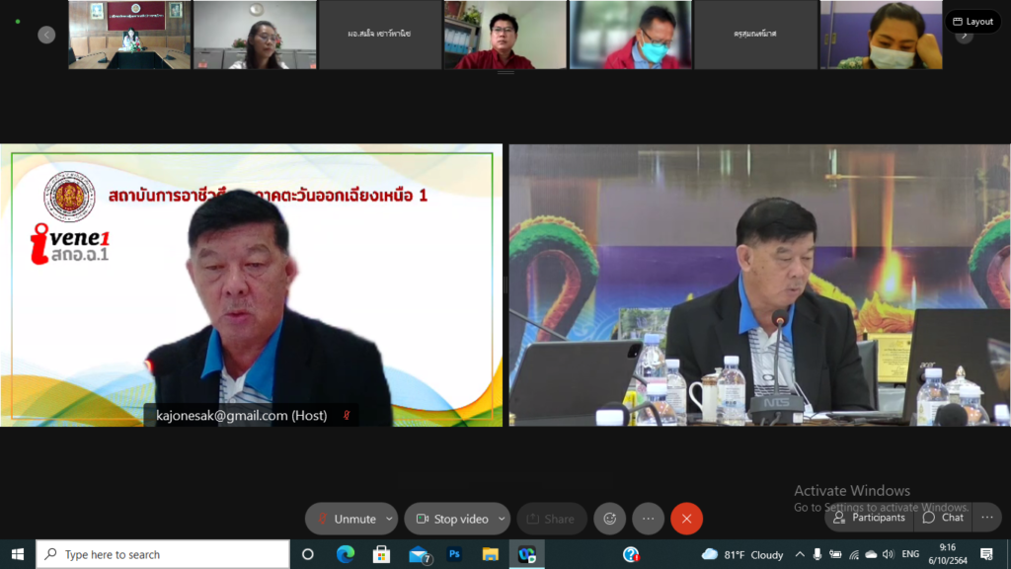Open the Mail app in taskbar
The height and width of the screenshot is (569, 1011).
pos(419,554)
